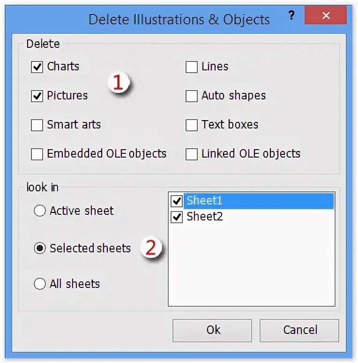Image resolution: width=358 pixels, height=363 pixels.
Task: Enable Linked OLE objects checkbox
Action: pyautogui.click(x=192, y=154)
